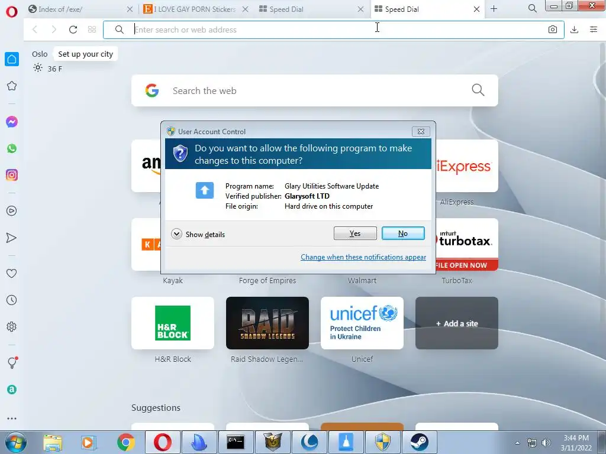Screen dimensions: 606x454
Task: Click the search magnifier in Google box
Action: pos(478,90)
